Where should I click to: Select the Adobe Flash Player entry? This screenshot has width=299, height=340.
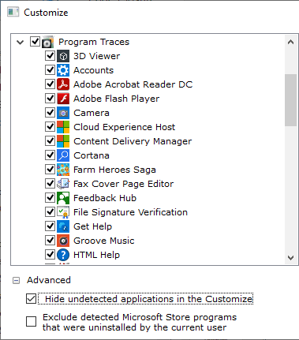pyautogui.click(x=117, y=99)
